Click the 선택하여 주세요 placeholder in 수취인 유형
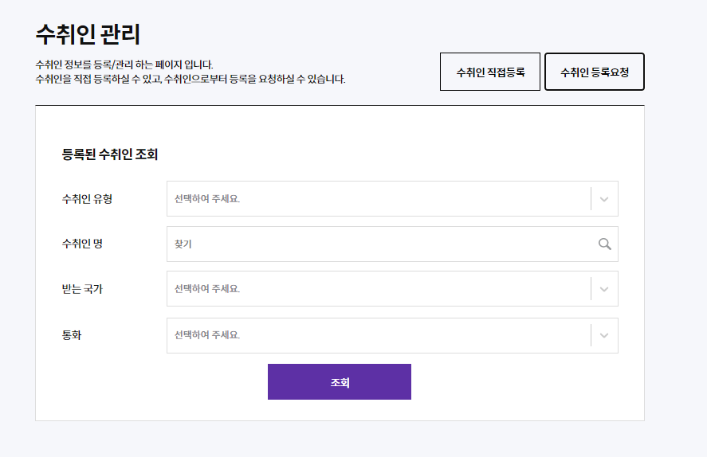 [207, 198]
